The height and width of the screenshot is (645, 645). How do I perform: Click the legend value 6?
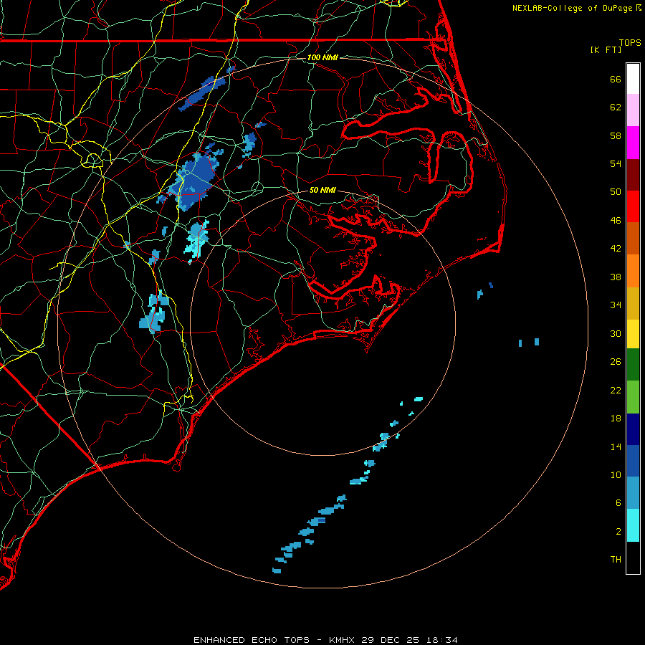pos(618,502)
